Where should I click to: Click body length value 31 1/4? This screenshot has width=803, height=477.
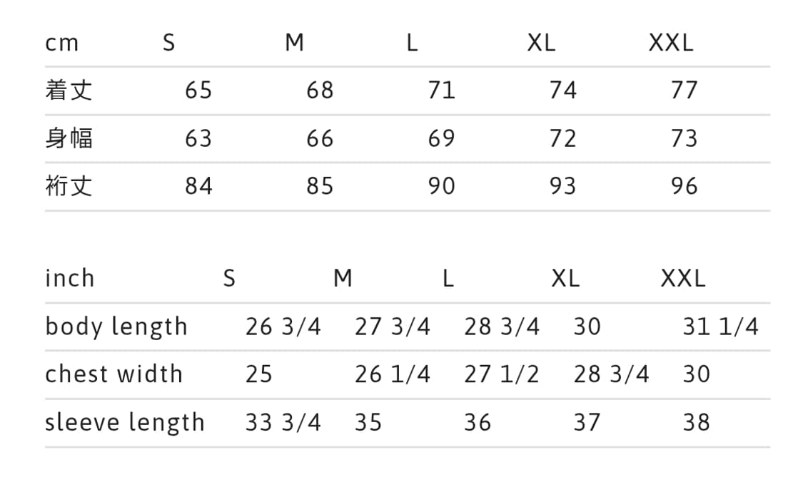tap(720, 327)
